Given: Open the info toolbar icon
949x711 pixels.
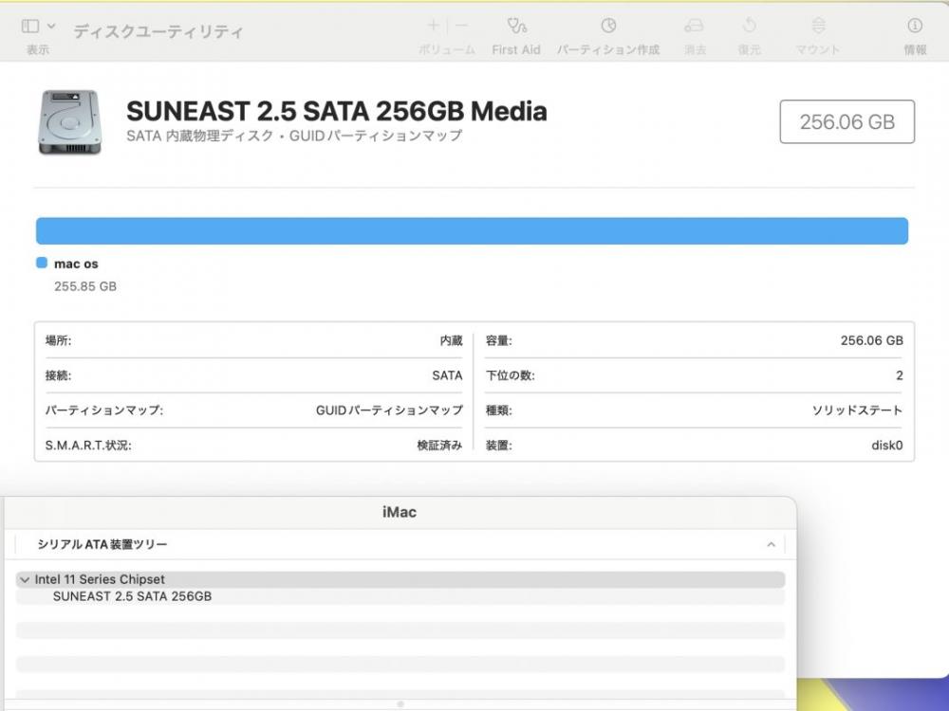Looking at the screenshot, I should pos(915,26).
